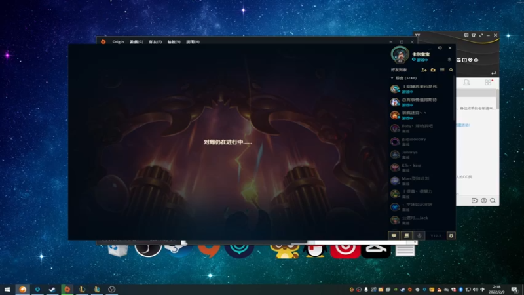
Task: Open the League client settings gear at top
Action: click(440, 48)
